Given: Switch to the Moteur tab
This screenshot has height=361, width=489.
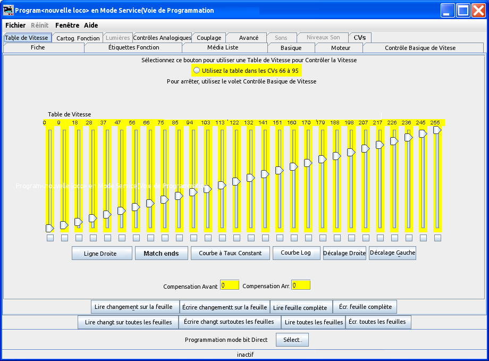Looking at the screenshot, I should 341,48.
